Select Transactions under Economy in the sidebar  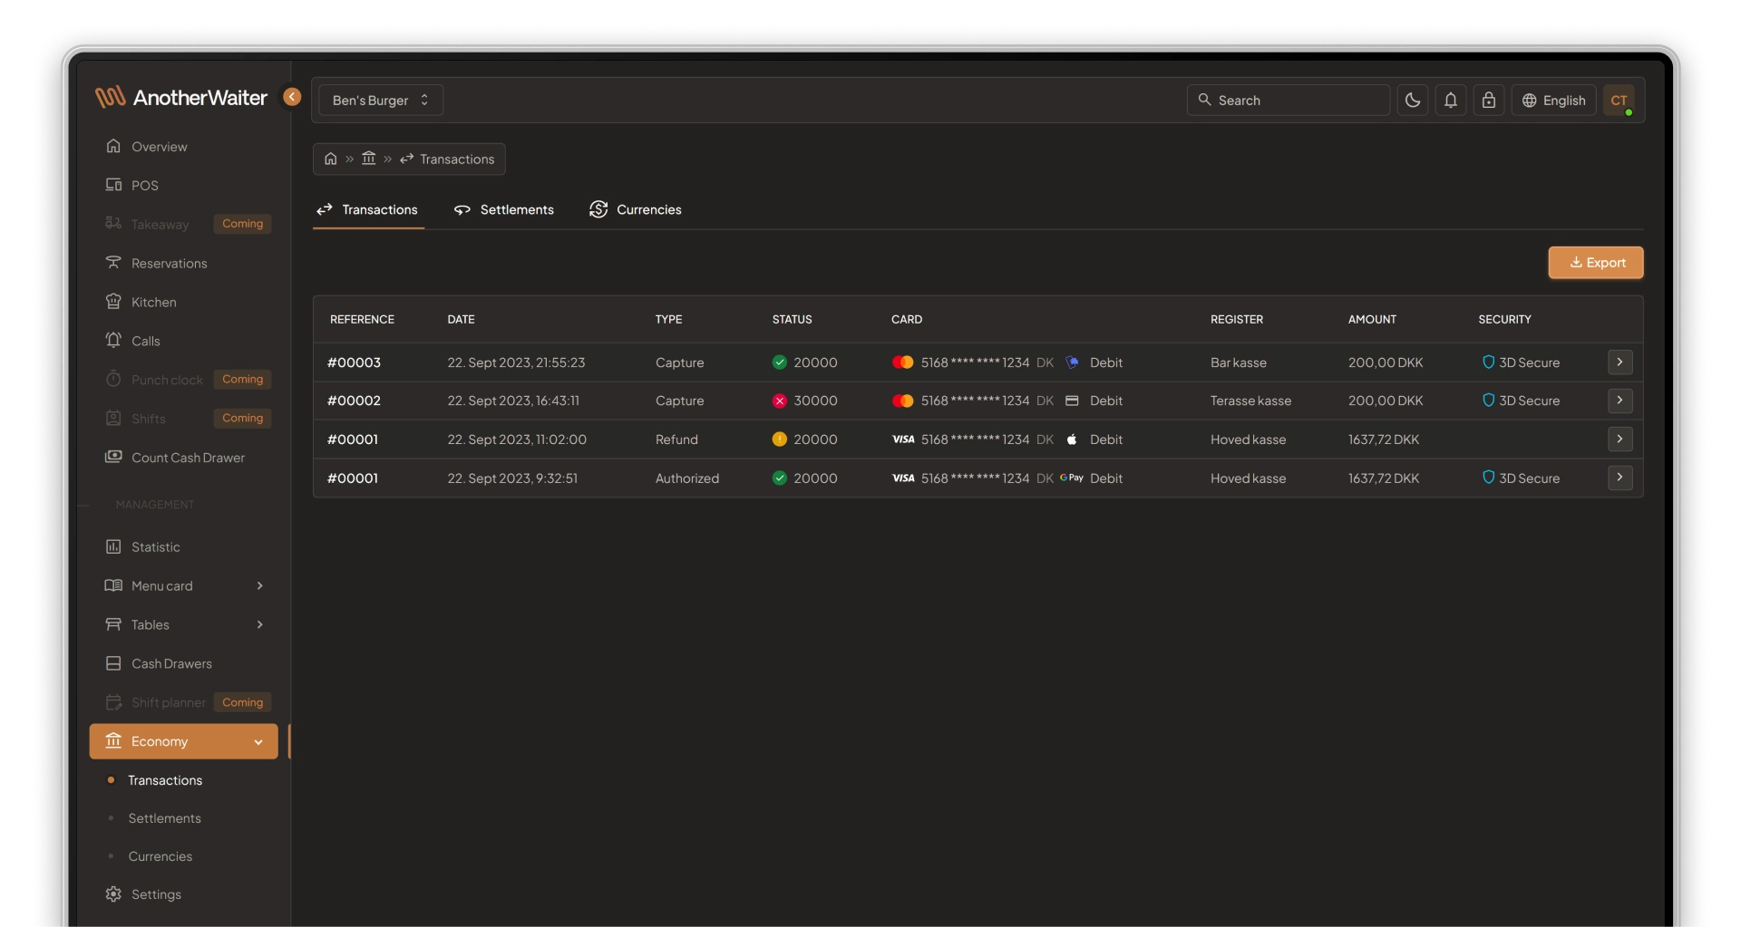(165, 780)
